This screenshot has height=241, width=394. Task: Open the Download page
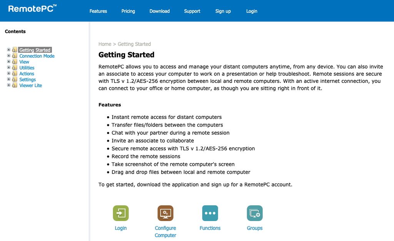pos(159,11)
